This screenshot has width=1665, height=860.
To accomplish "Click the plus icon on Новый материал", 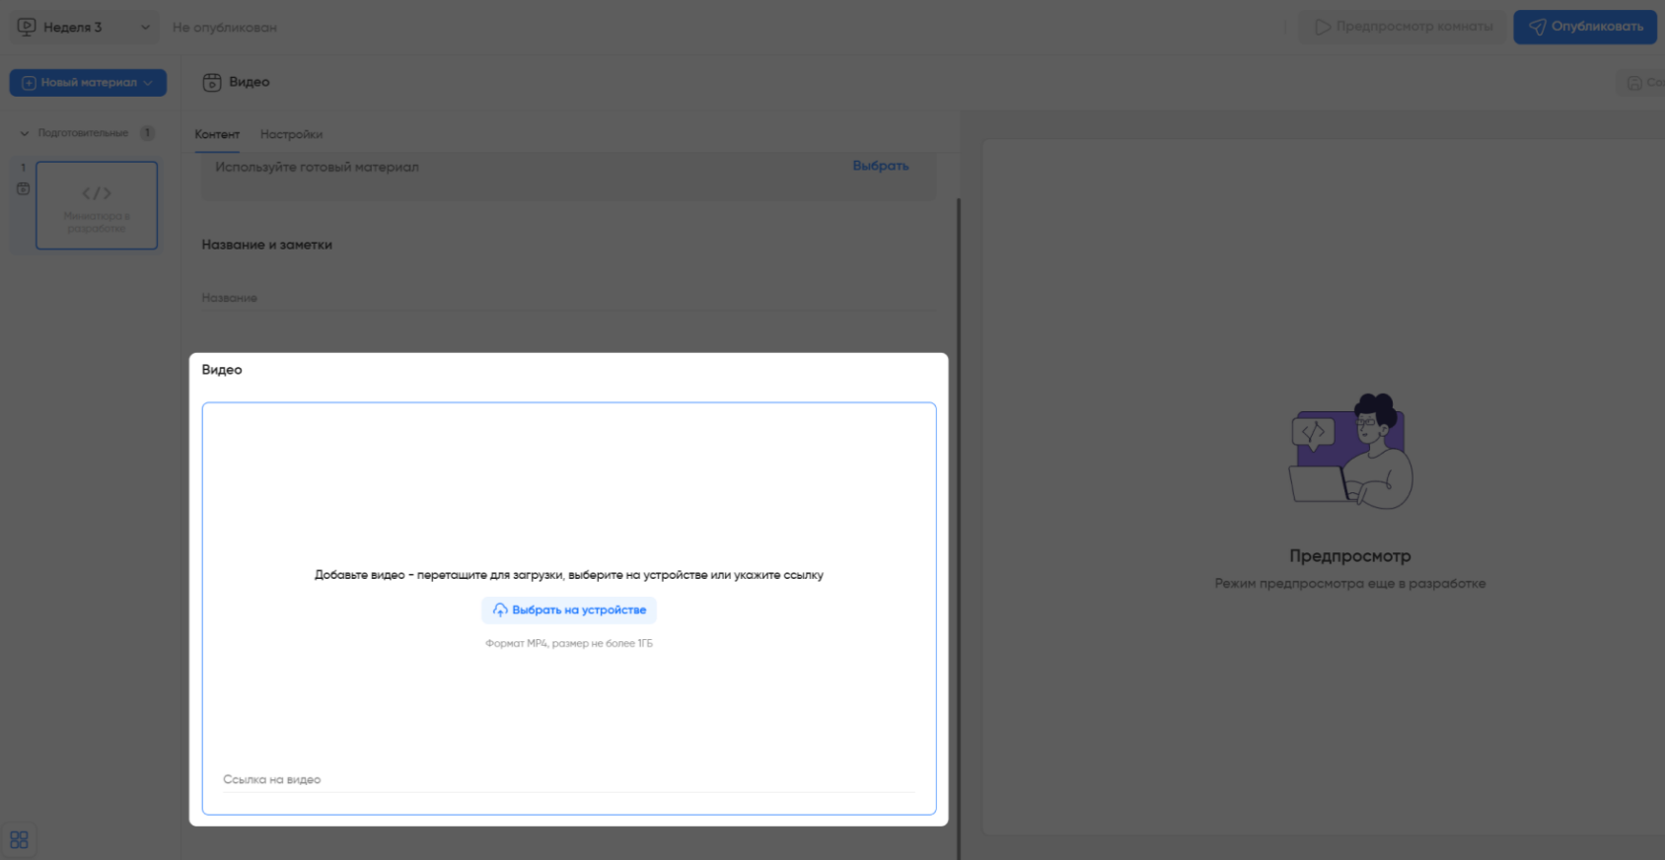I will (x=29, y=83).
